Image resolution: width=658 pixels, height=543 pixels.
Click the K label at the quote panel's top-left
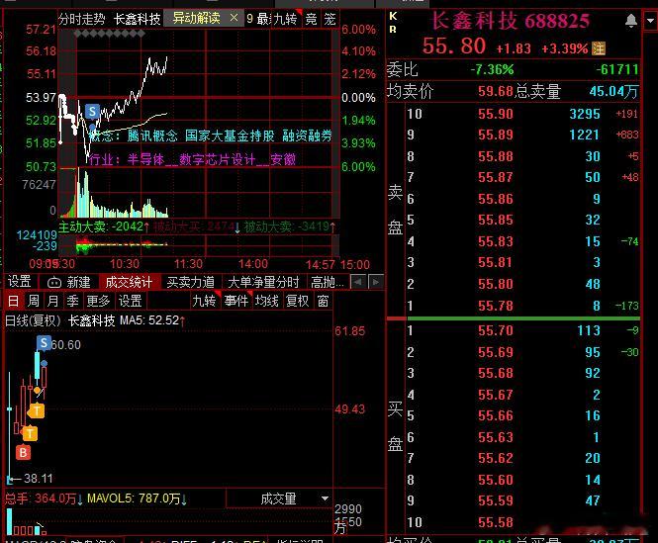tap(393, 16)
